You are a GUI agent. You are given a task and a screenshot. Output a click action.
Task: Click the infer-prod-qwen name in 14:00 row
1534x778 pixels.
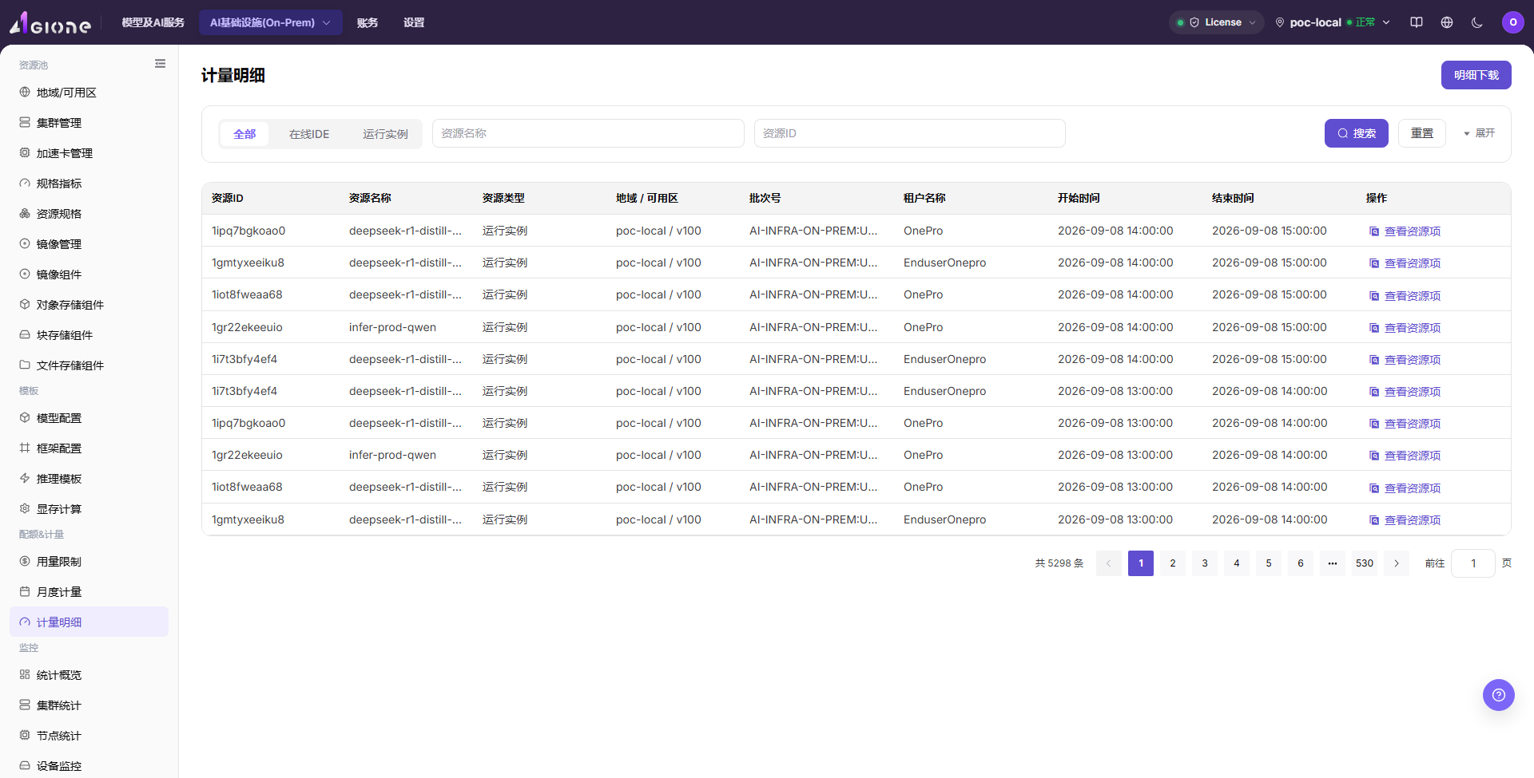tap(392, 327)
